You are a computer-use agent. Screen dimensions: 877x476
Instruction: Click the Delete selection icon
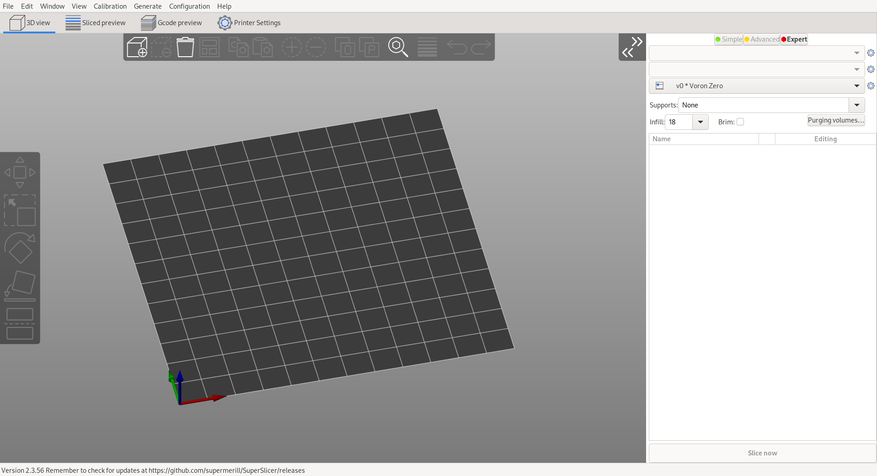coord(161,47)
